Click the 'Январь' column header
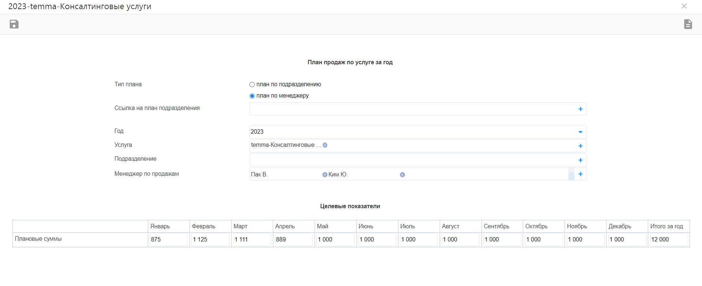 point(160,226)
